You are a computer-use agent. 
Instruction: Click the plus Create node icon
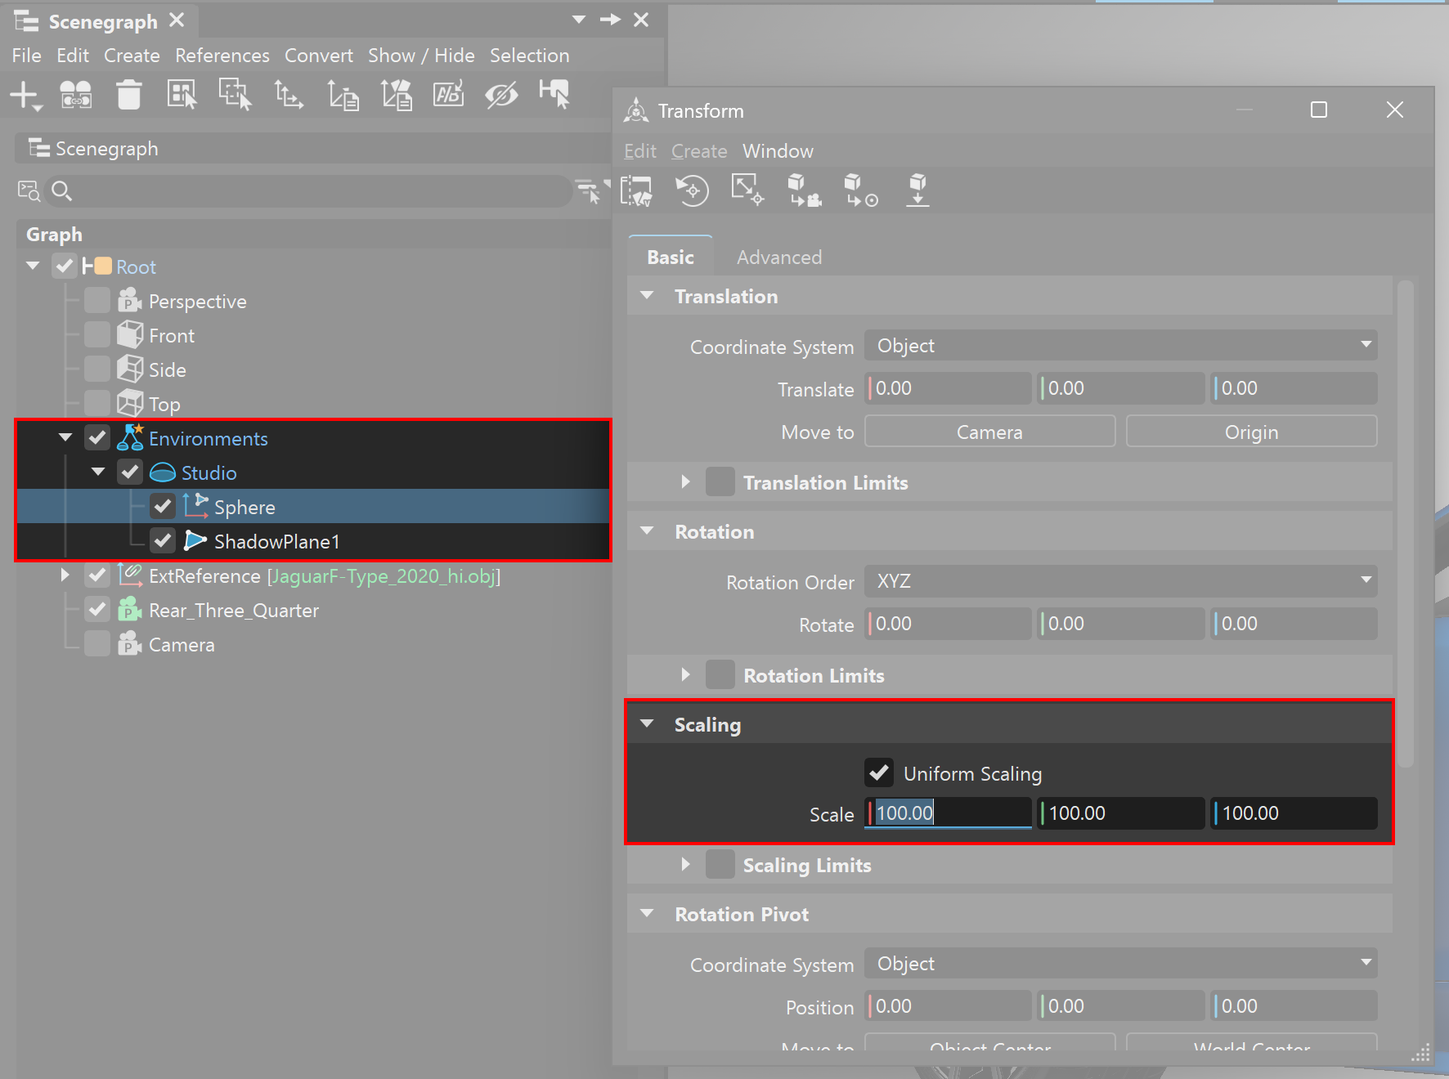[25, 96]
